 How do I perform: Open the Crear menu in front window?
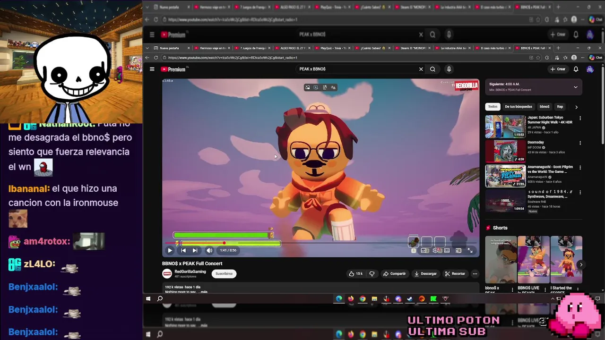558,69
